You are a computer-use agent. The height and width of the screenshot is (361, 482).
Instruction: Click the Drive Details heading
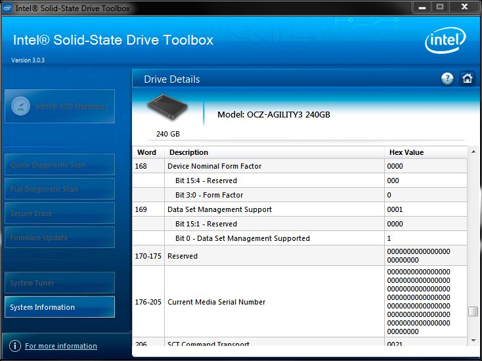172,79
